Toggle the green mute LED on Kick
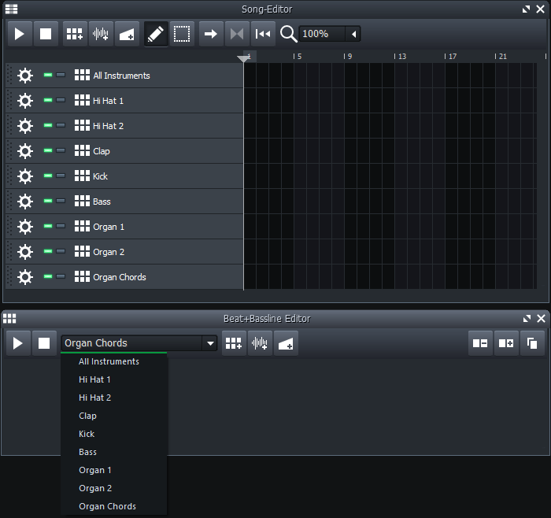This screenshot has height=518, width=551. pos(48,176)
